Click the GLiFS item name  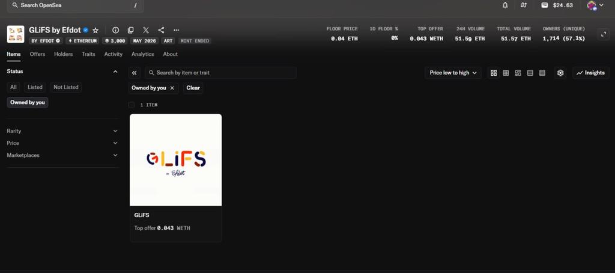tap(142, 215)
